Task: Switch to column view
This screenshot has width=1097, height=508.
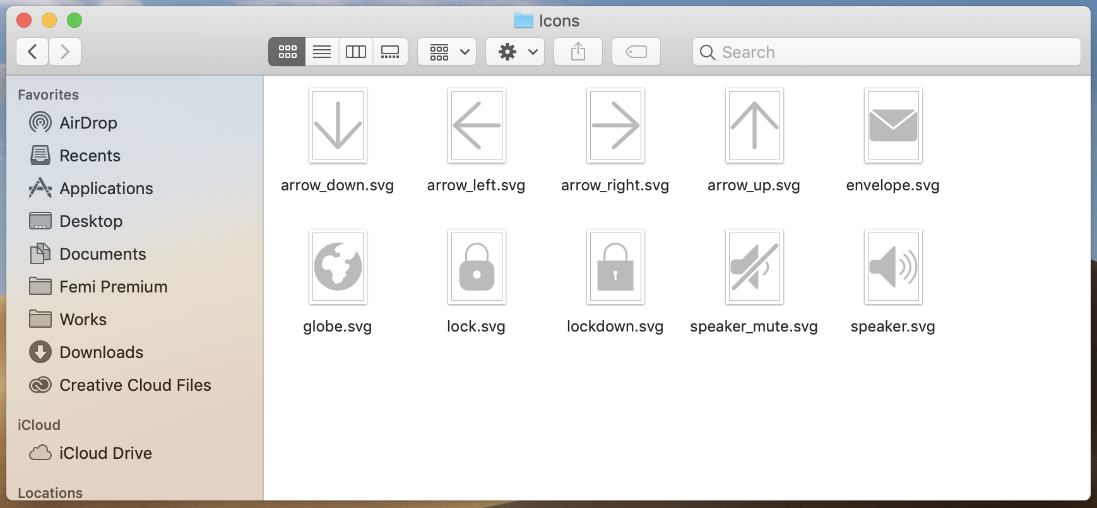Action: [356, 52]
